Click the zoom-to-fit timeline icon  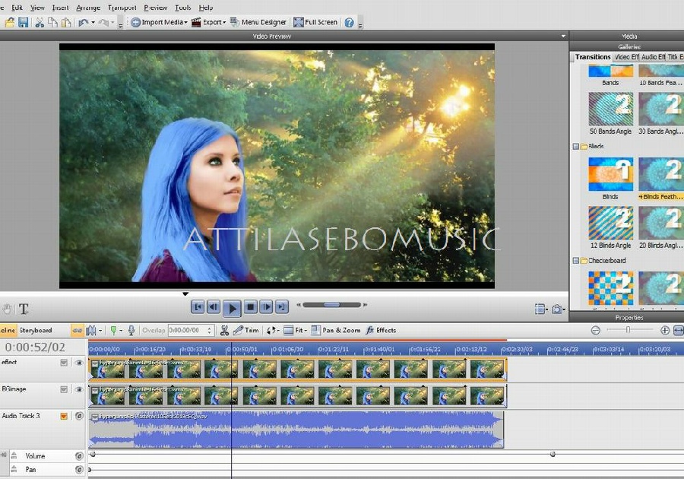point(679,330)
